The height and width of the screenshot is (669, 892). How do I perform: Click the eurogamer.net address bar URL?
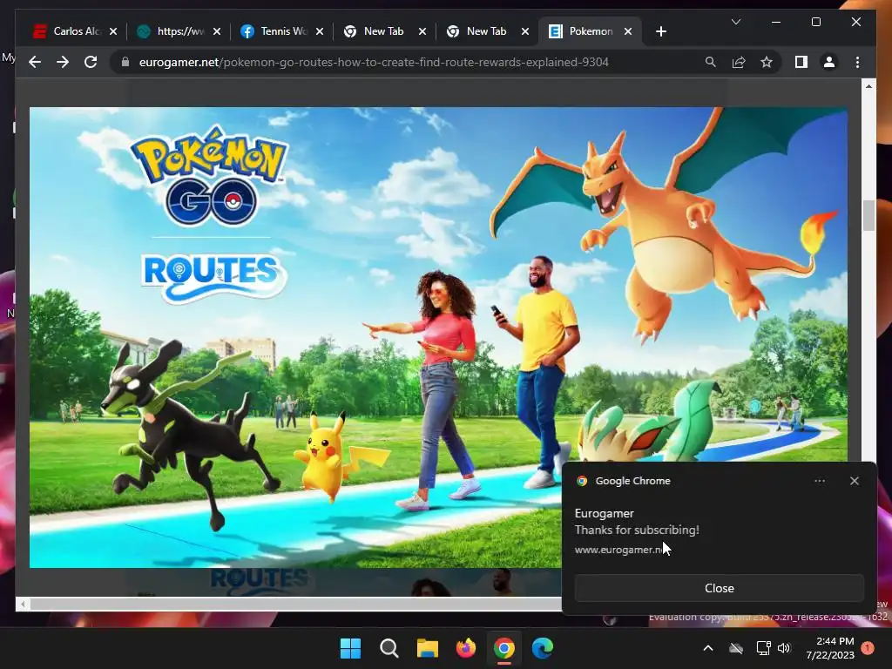[374, 62]
